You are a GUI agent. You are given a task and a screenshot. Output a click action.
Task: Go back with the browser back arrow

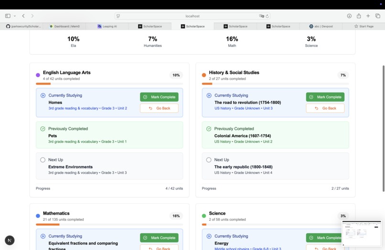[23, 16]
